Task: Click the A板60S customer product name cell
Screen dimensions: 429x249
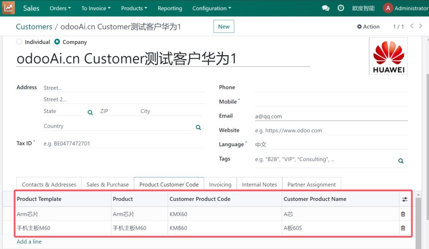Action: pyautogui.click(x=340, y=228)
